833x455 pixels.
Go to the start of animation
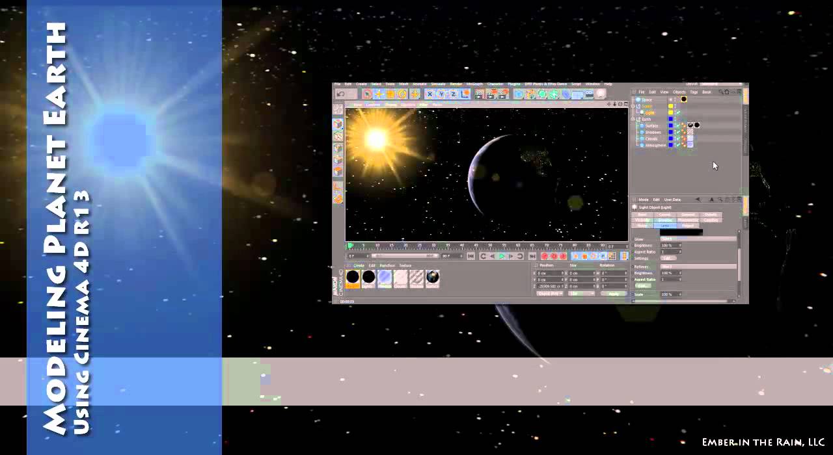coord(471,256)
